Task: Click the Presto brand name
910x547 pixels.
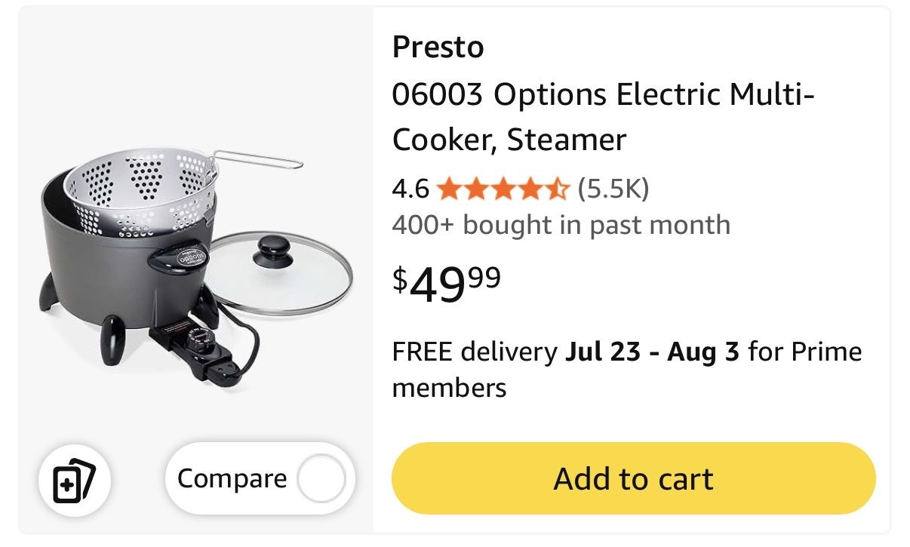Action: (x=438, y=48)
